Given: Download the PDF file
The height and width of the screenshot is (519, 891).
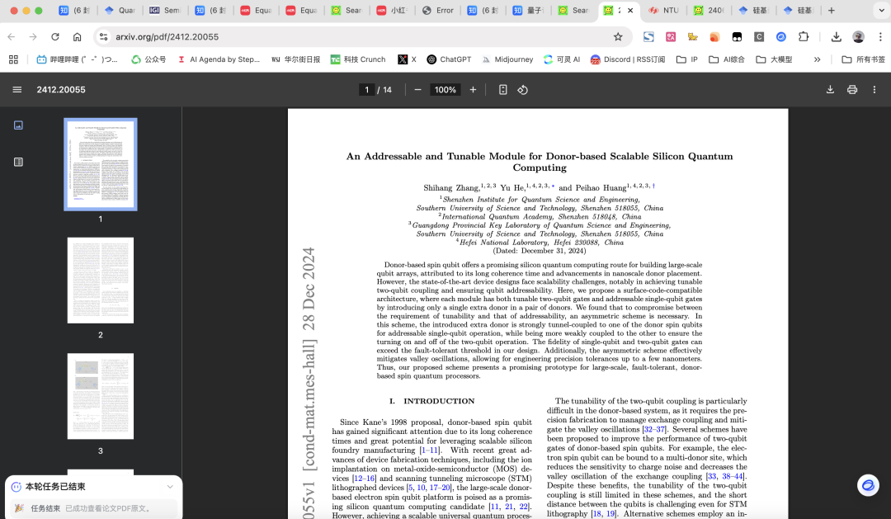Looking at the screenshot, I should tap(831, 89).
